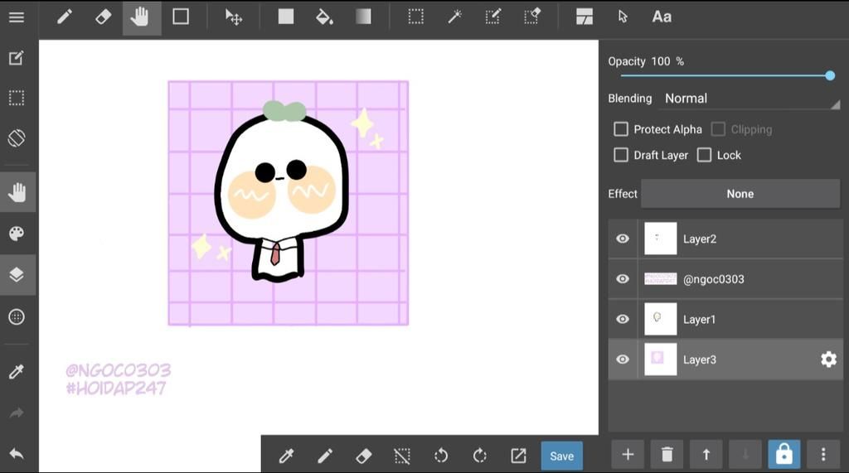Move layer down with the down arrow button
849x473 pixels.
pyautogui.click(x=745, y=455)
